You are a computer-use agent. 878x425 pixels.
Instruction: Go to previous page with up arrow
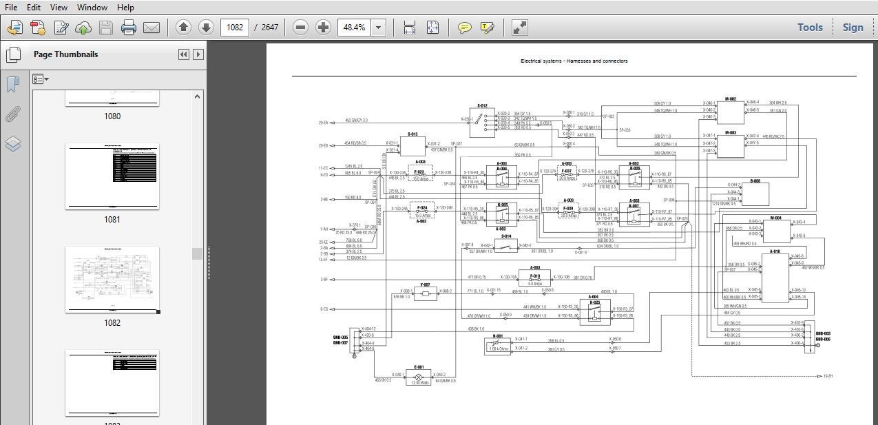click(x=183, y=28)
